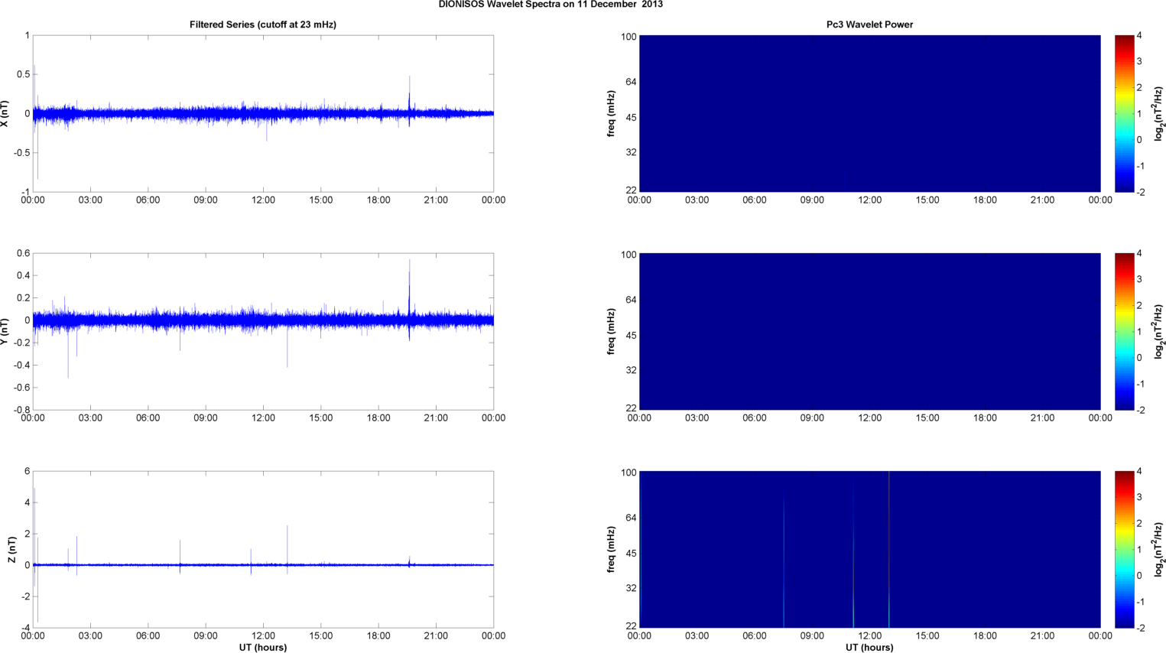
Task: Click the log2(nT²/Hz) label of top colorbar
Action: click(1159, 113)
